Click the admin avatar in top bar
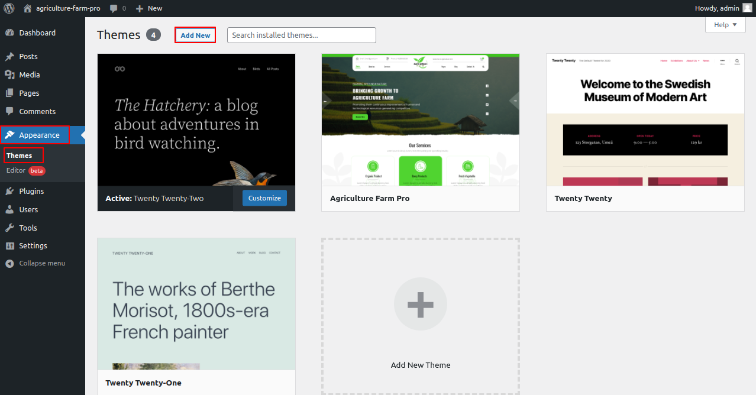The width and height of the screenshot is (756, 395). (x=748, y=8)
